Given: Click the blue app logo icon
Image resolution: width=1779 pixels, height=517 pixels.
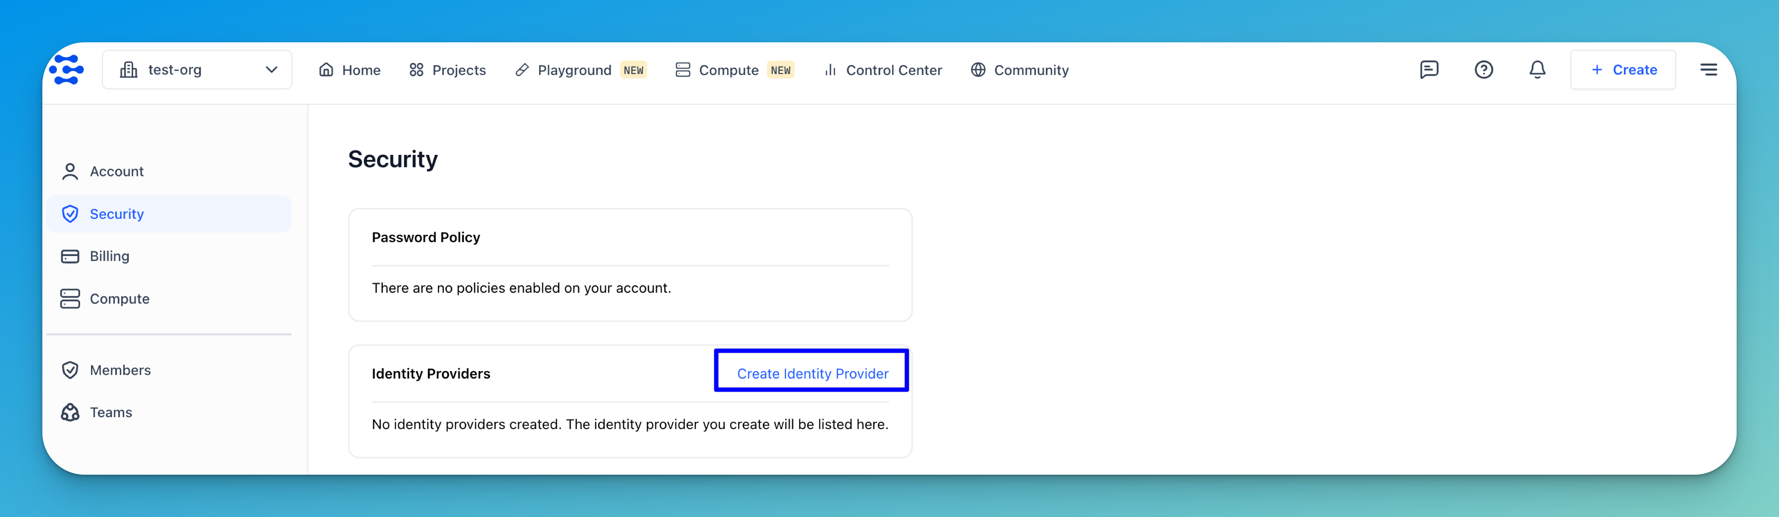Looking at the screenshot, I should (x=67, y=70).
